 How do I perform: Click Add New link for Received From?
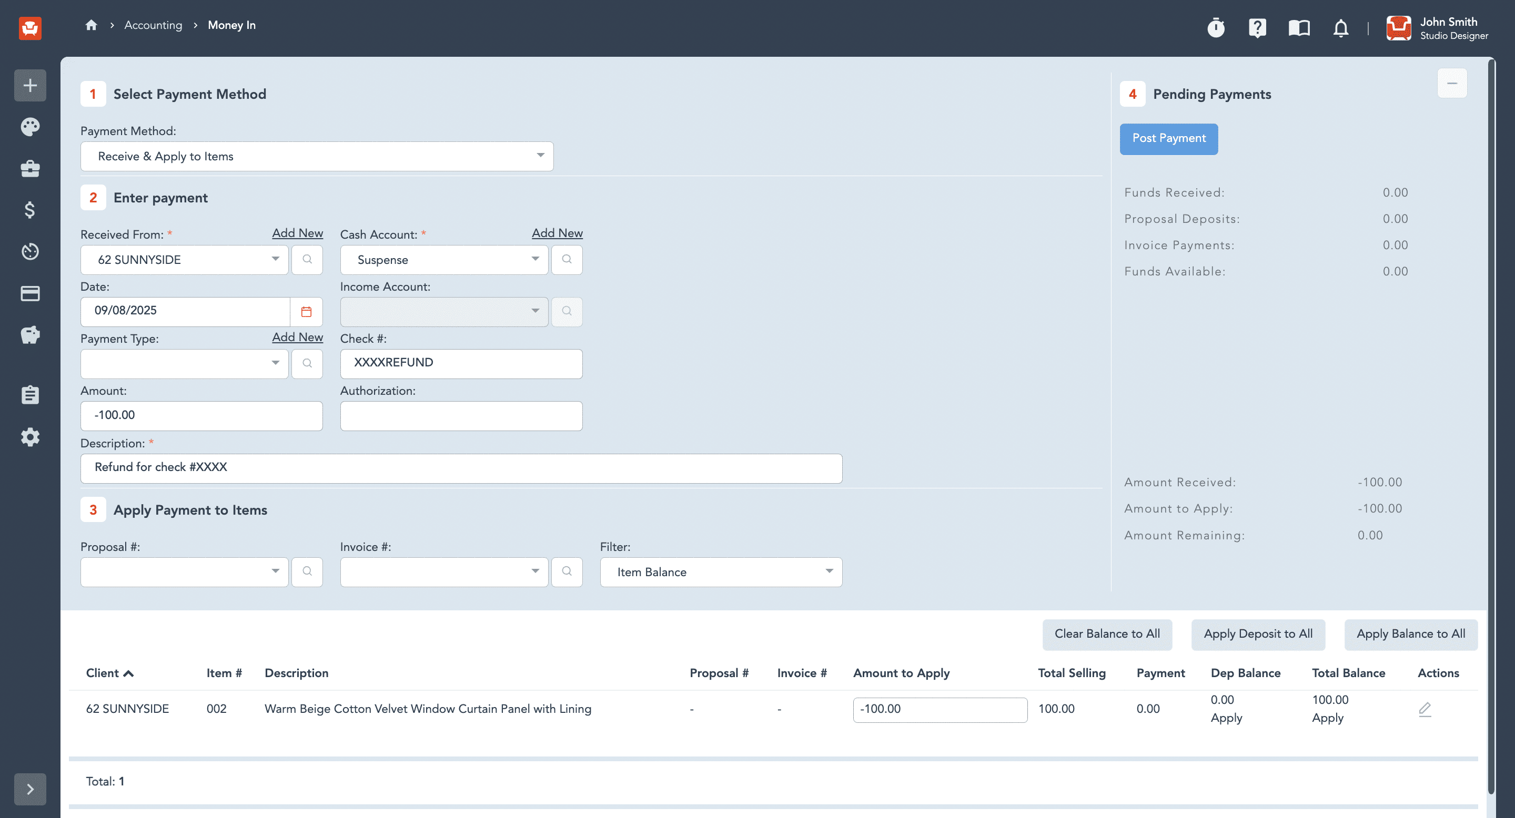(x=298, y=233)
